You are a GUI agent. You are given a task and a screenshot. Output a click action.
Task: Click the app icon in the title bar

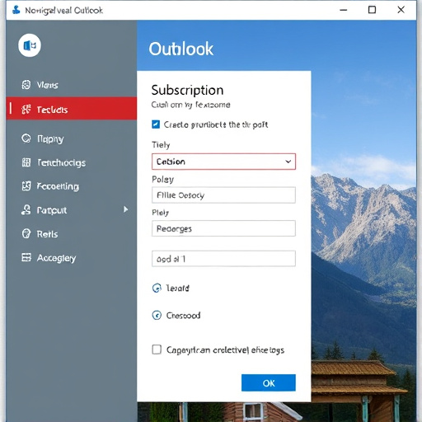16,10
